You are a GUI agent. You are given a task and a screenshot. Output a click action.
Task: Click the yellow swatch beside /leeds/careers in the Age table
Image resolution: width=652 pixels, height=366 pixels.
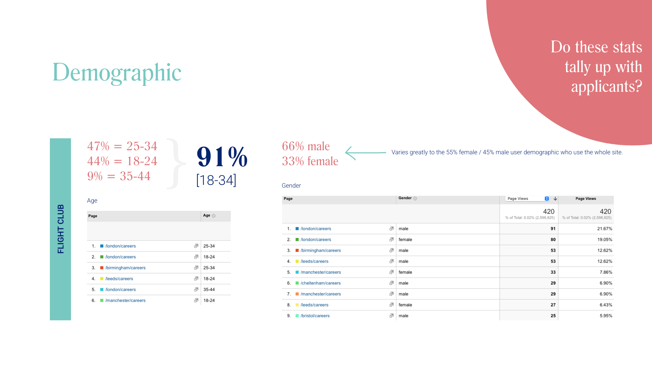102,279
